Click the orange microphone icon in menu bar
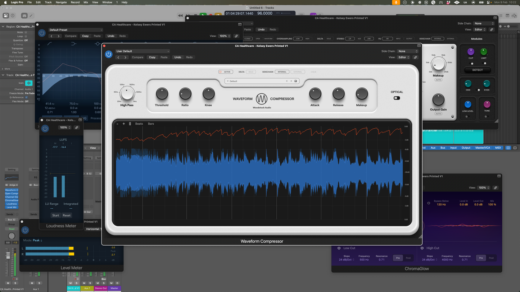Image resolution: width=520 pixels, height=292 pixels. click(x=395, y=2)
